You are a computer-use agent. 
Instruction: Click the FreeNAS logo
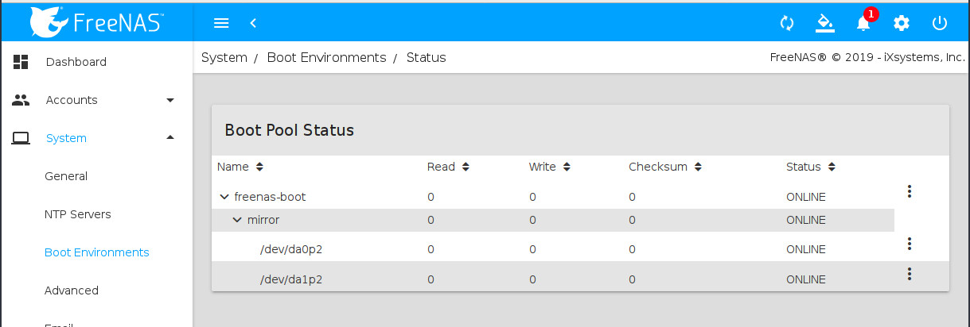pyautogui.click(x=96, y=21)
